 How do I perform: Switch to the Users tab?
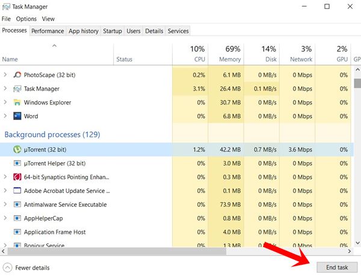coord(134,31)
